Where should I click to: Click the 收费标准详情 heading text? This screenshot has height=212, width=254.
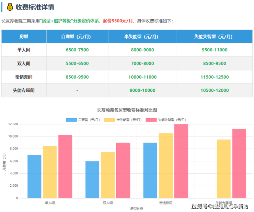[35, 7]
